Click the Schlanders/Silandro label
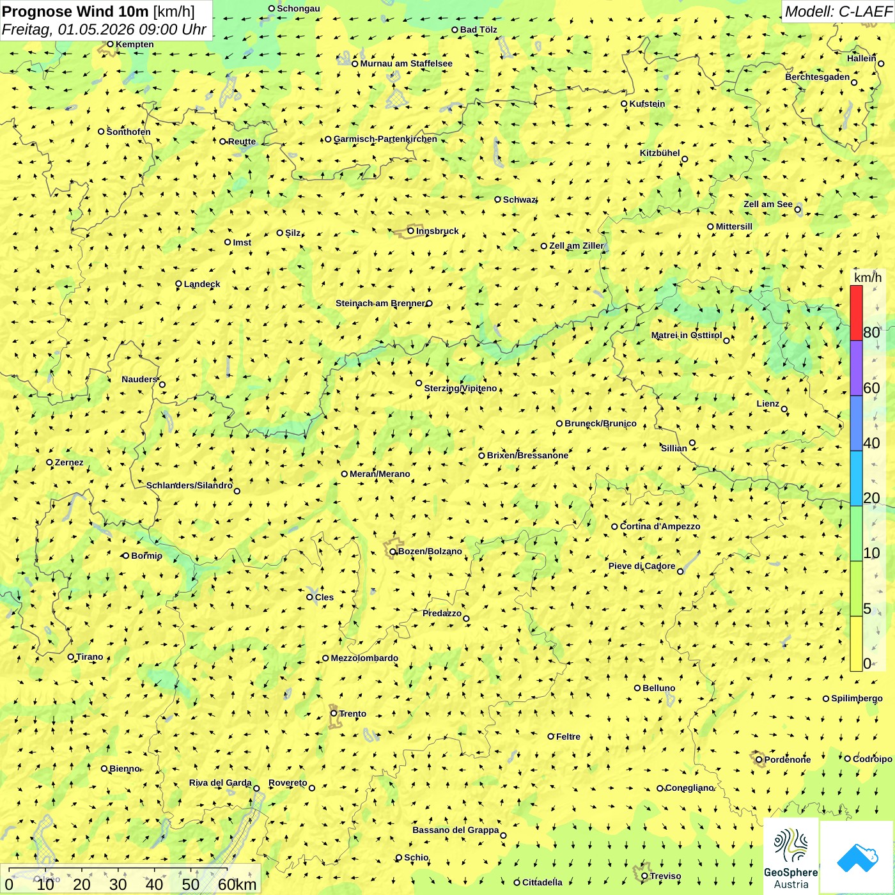Viewport: 895px width, 895px height. click(189, 485)
